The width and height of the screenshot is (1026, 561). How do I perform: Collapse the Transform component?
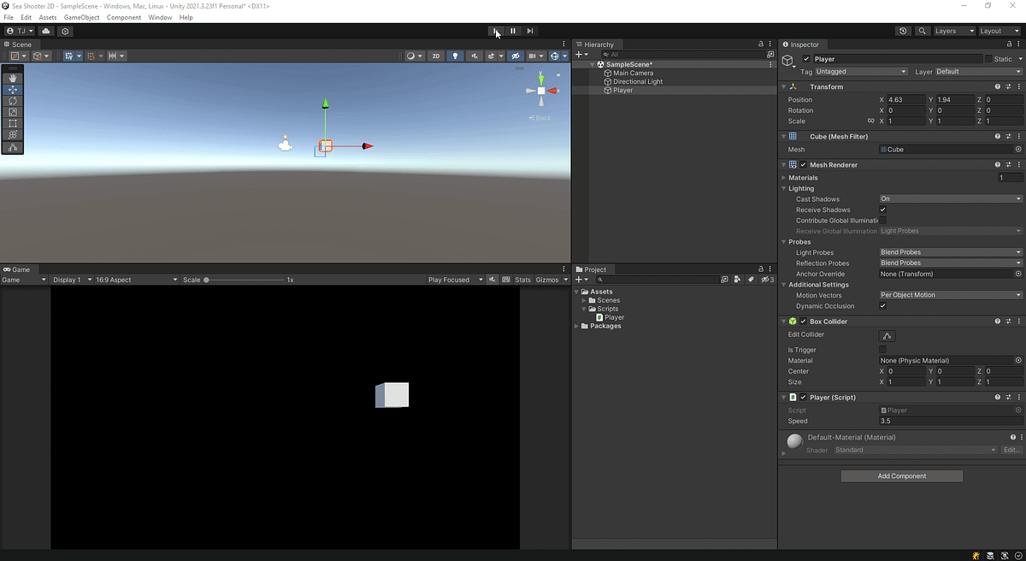pos(784,86)
